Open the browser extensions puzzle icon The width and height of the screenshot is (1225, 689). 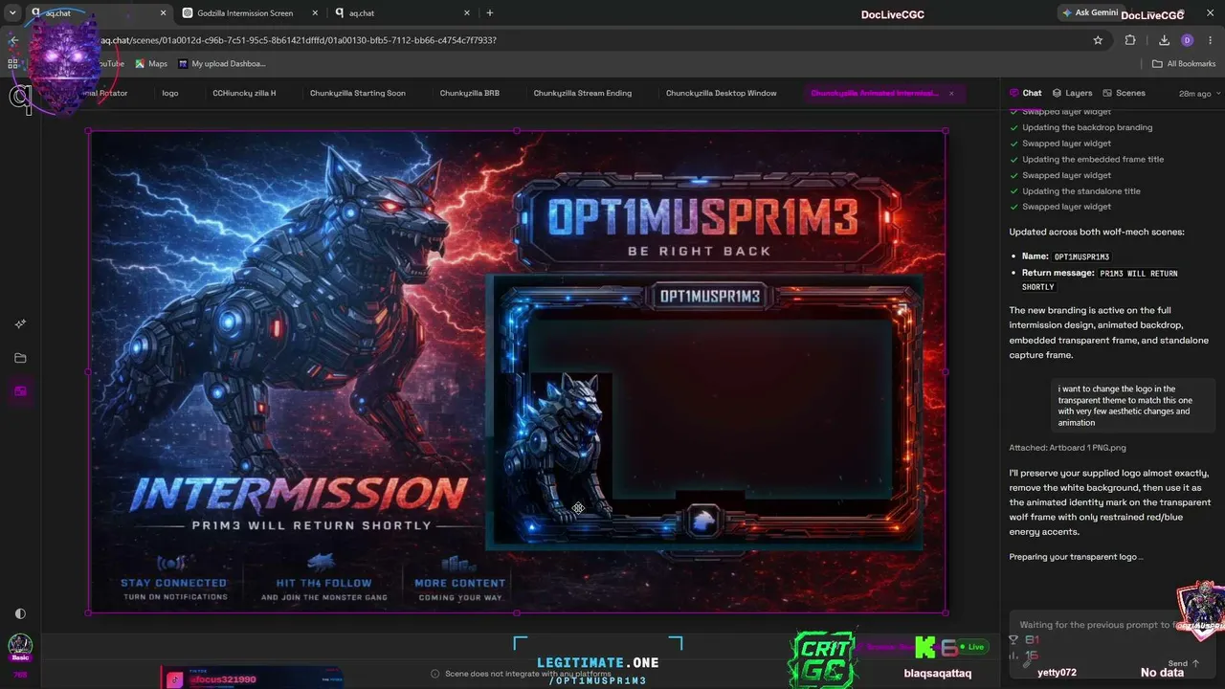point(1130,40)
